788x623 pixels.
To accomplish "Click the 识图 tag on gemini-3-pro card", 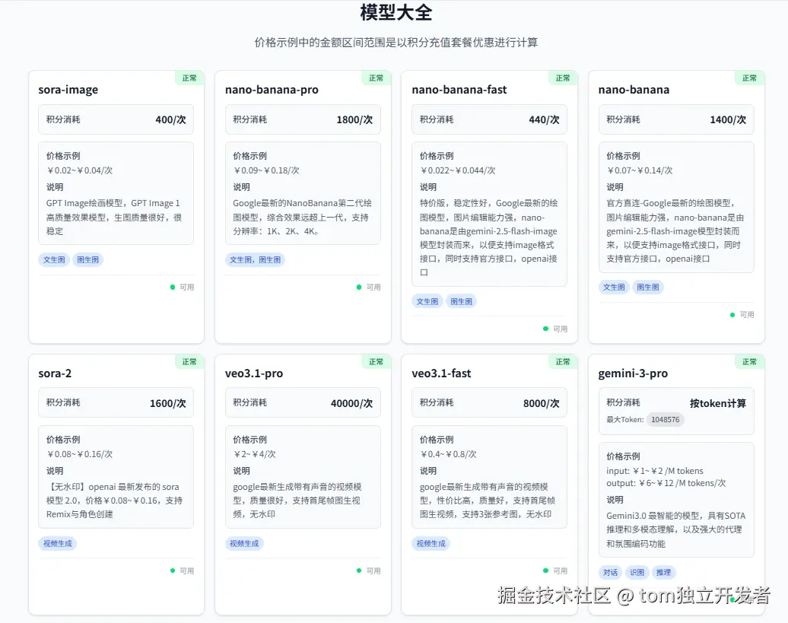I will (637, 572).
